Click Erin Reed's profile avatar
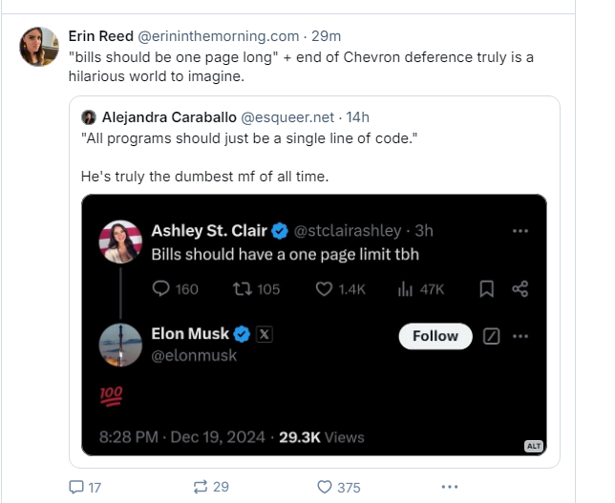Image resolution: width=615 pixels, height=503 pixels. pos(39,46)
